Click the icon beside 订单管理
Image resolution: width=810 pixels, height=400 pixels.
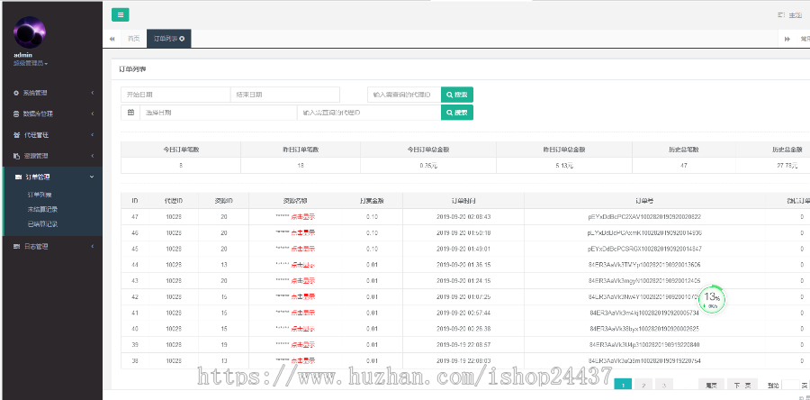[18, 177]
